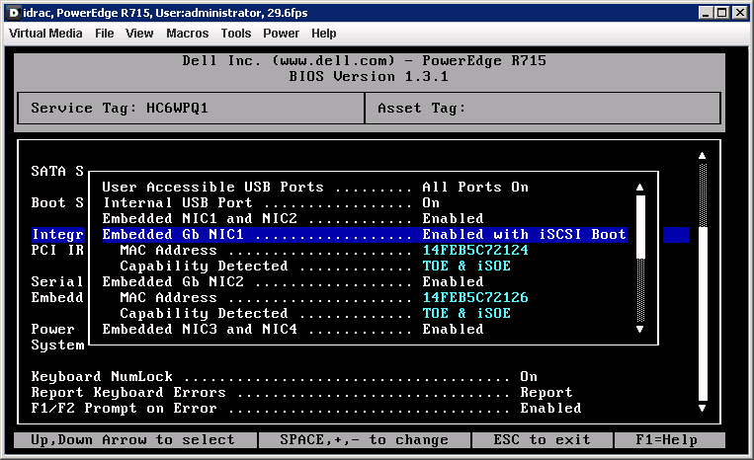Screen dimensions: 754x460
Task: Open the Tools menu
Action: click(236, 34)
